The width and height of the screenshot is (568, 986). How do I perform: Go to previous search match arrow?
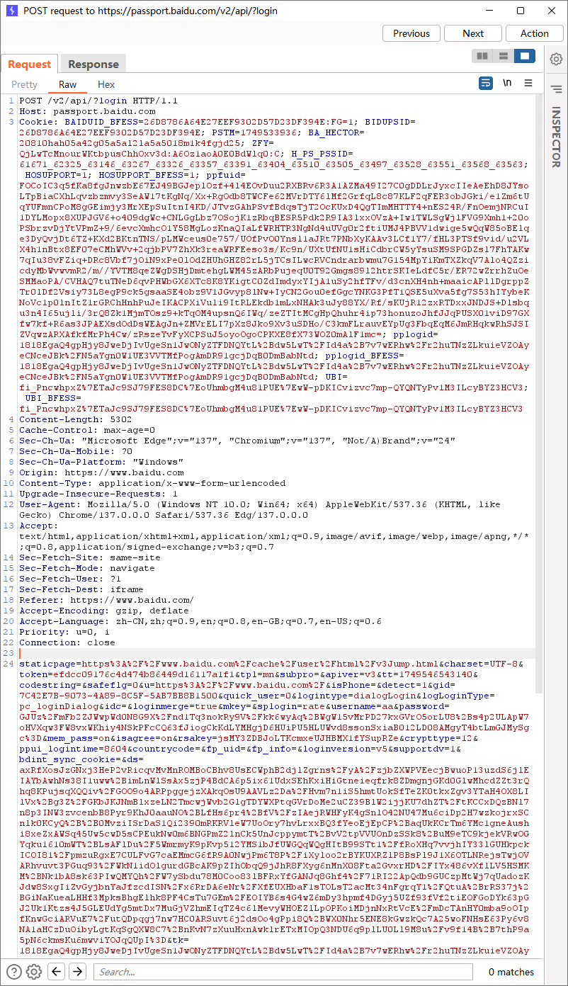[x=57, y=971]
